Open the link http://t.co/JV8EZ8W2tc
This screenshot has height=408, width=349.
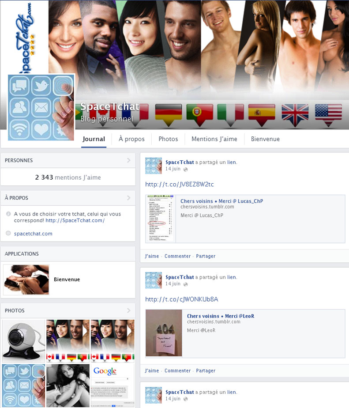click(180, 185)
